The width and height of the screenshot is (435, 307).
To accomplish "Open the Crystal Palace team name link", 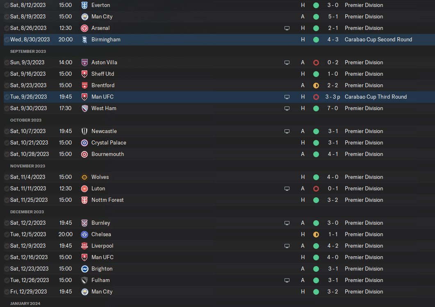I will coord(109,143).
